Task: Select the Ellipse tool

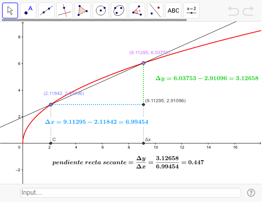Action: pyautogui.click(x=119, y=11)
